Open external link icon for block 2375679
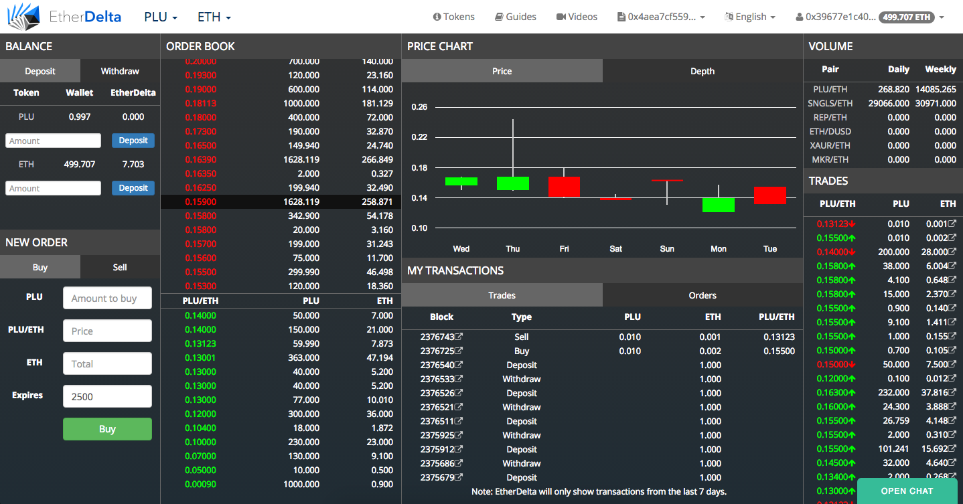The height and width of the screenshot is (504, 963). (x=459, y=477)
